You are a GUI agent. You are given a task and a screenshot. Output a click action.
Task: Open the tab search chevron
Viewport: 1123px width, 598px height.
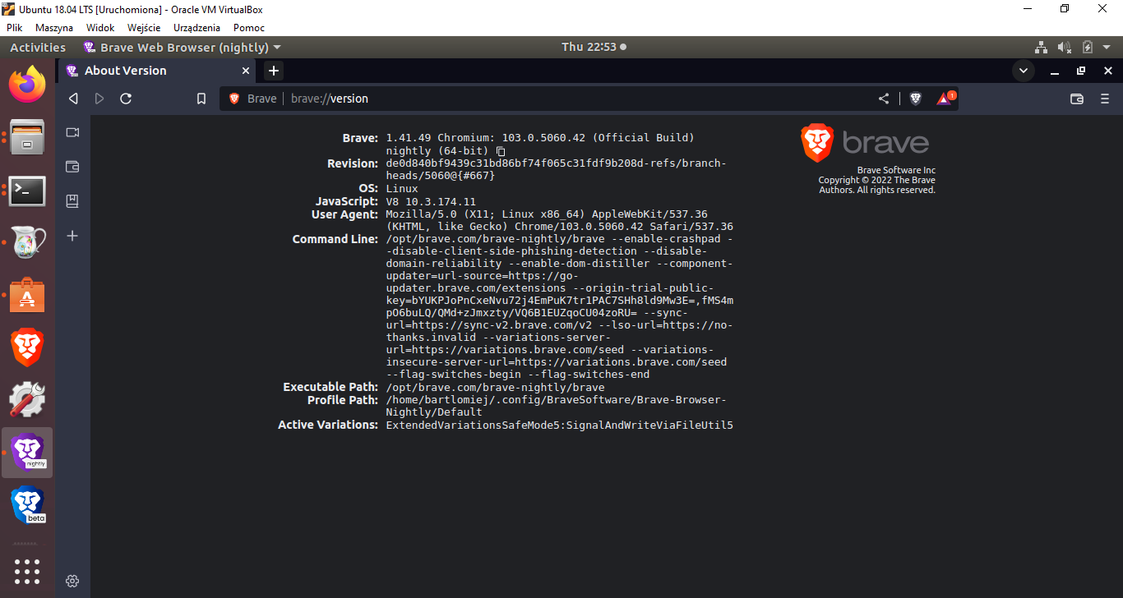tap(1023, 71)
